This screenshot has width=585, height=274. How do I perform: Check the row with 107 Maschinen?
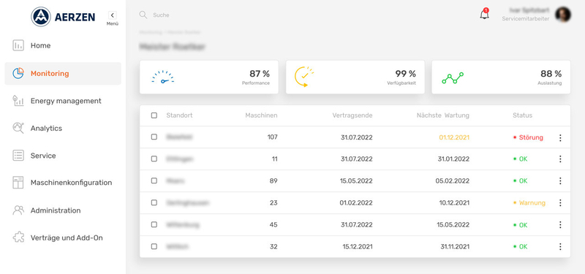[x=154, y=137]
